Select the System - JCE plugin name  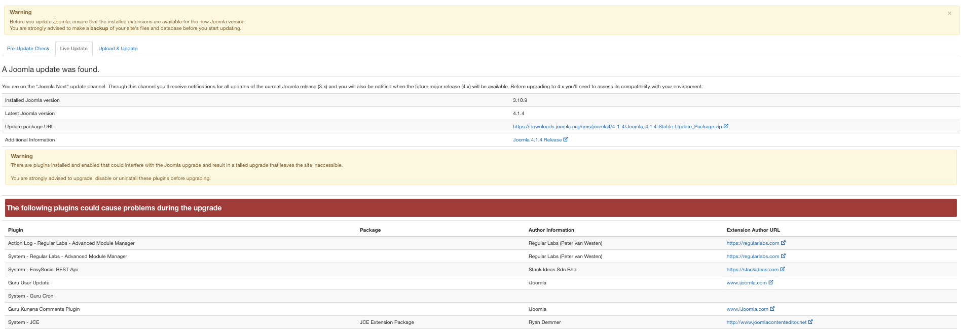pos(23,322)
